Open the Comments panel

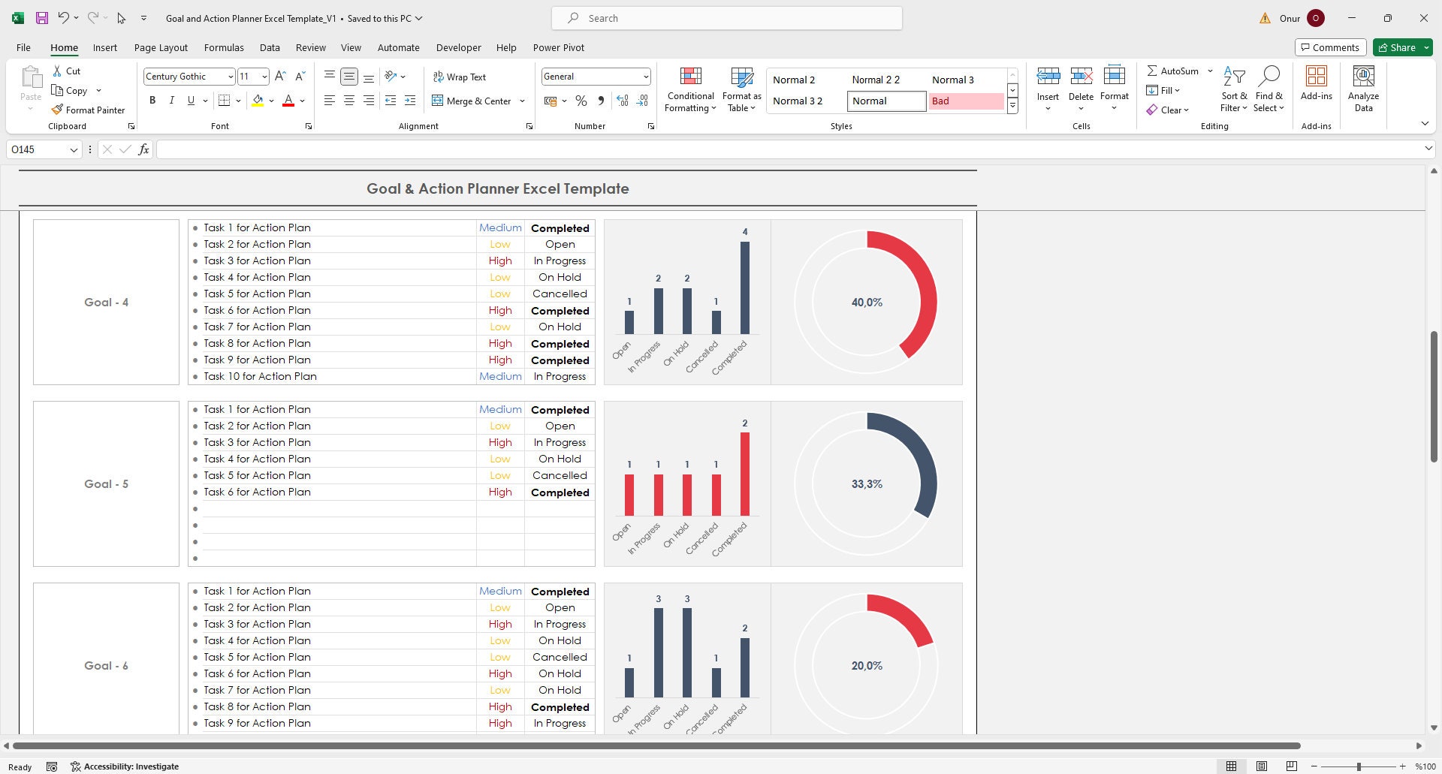(1330, 47)
